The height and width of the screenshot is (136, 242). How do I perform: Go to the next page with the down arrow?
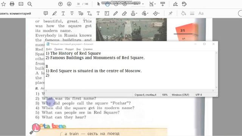pyautogui.click(x=69, y=4)
